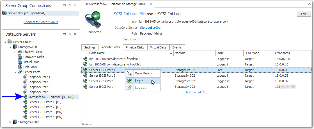Sort by the Node Name column header
This screenshot has height=129, width=314.
131,53
